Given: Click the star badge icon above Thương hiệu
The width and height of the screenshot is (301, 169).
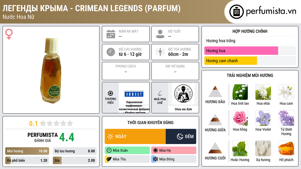Looking at the screenshot, I should (x=111, y=93).
